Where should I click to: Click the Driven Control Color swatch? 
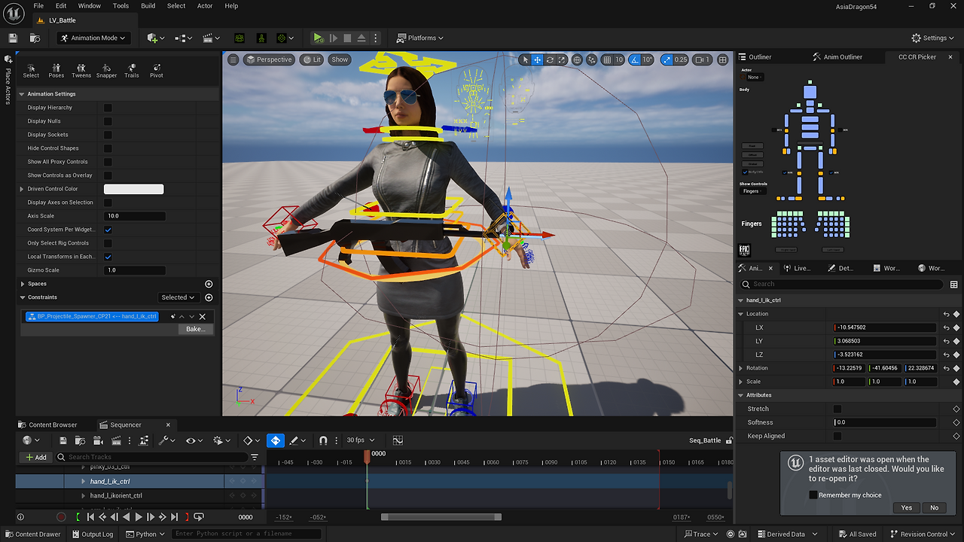point(133,188)
